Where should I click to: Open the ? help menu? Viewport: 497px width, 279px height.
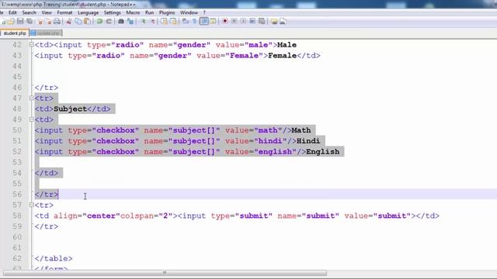(204, 12)
